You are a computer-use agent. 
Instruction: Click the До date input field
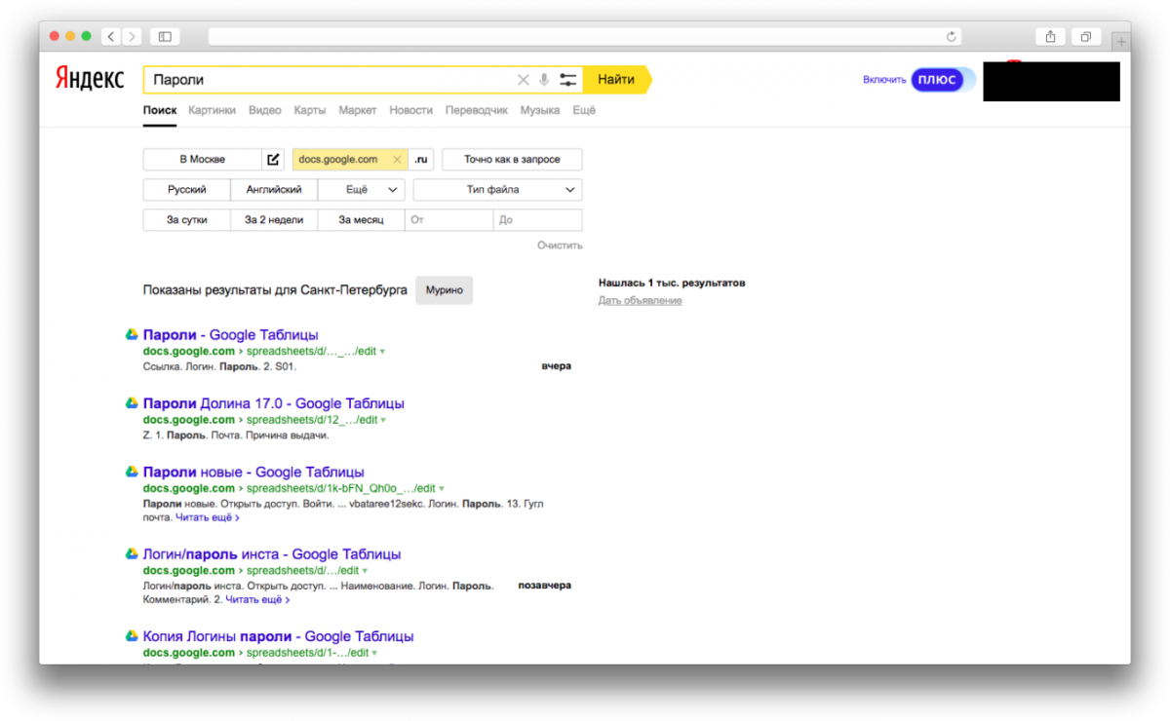538,220
